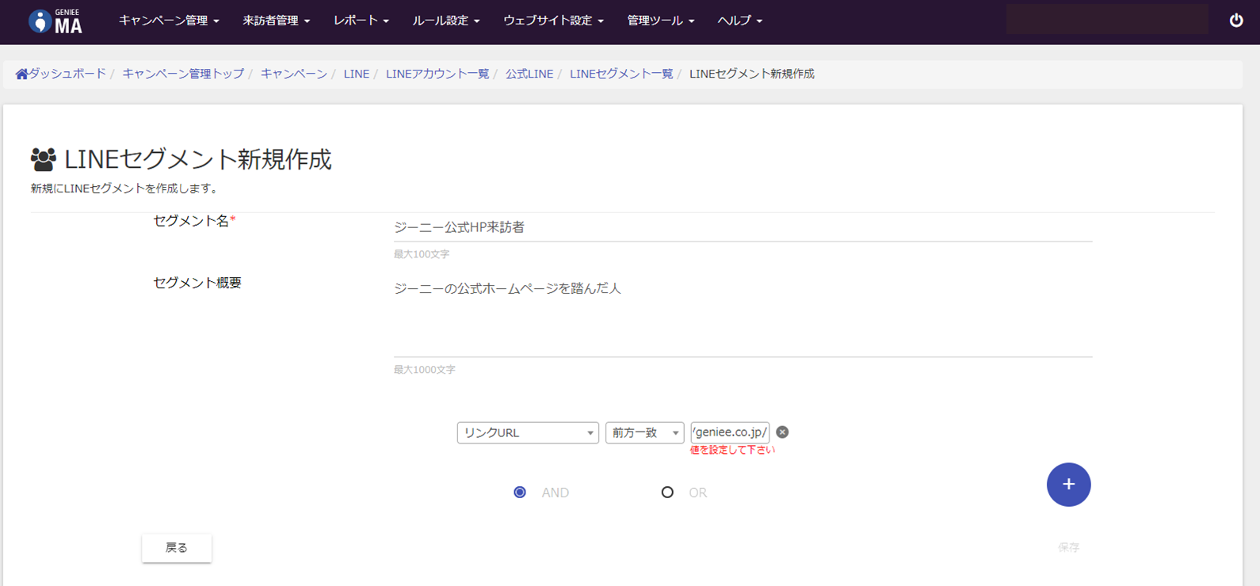
Task: Add a condition with the plus button
Action: tap(1068, 485)
